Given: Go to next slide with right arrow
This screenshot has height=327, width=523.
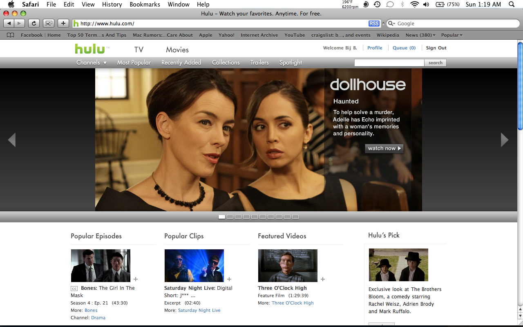Looking at the screenshot, I should pos(505,140).
